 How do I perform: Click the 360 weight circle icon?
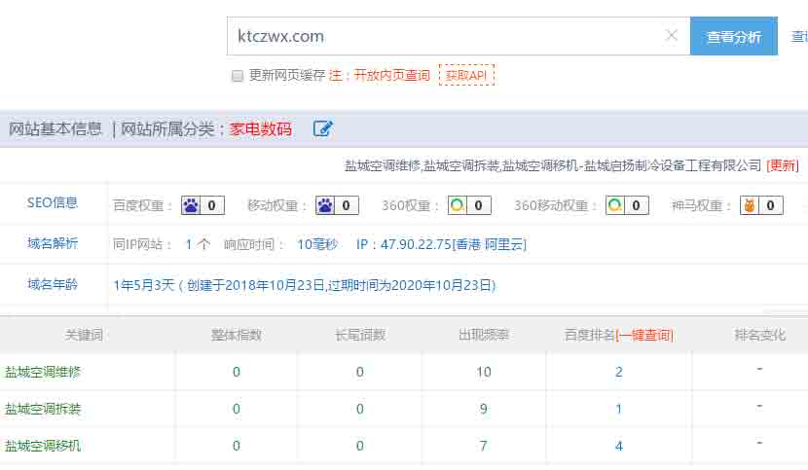click(458, 205)
